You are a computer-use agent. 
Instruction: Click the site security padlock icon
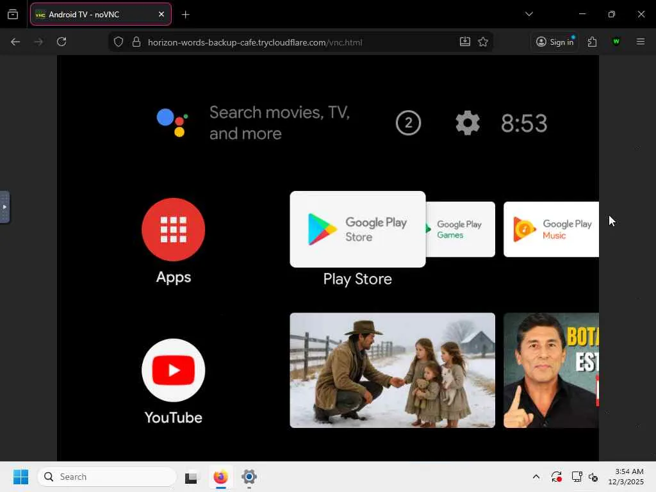coord(136,42)
